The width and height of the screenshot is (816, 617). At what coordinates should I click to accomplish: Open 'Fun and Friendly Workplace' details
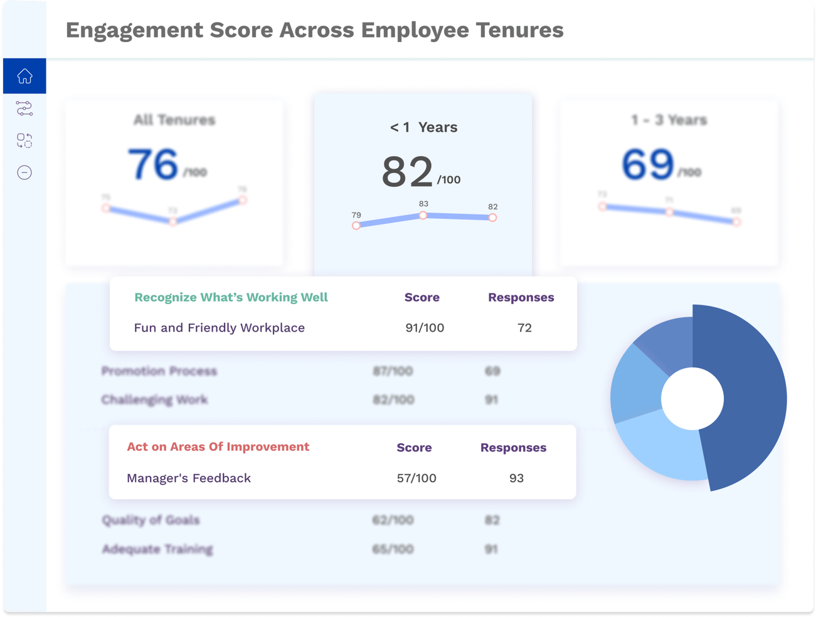click(x=219, y=327)
